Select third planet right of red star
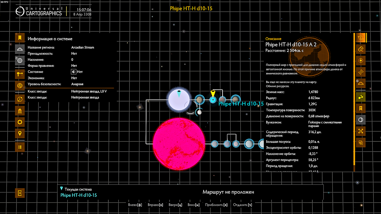This screenshot has width=381, height=214. [x=236, y=144]
